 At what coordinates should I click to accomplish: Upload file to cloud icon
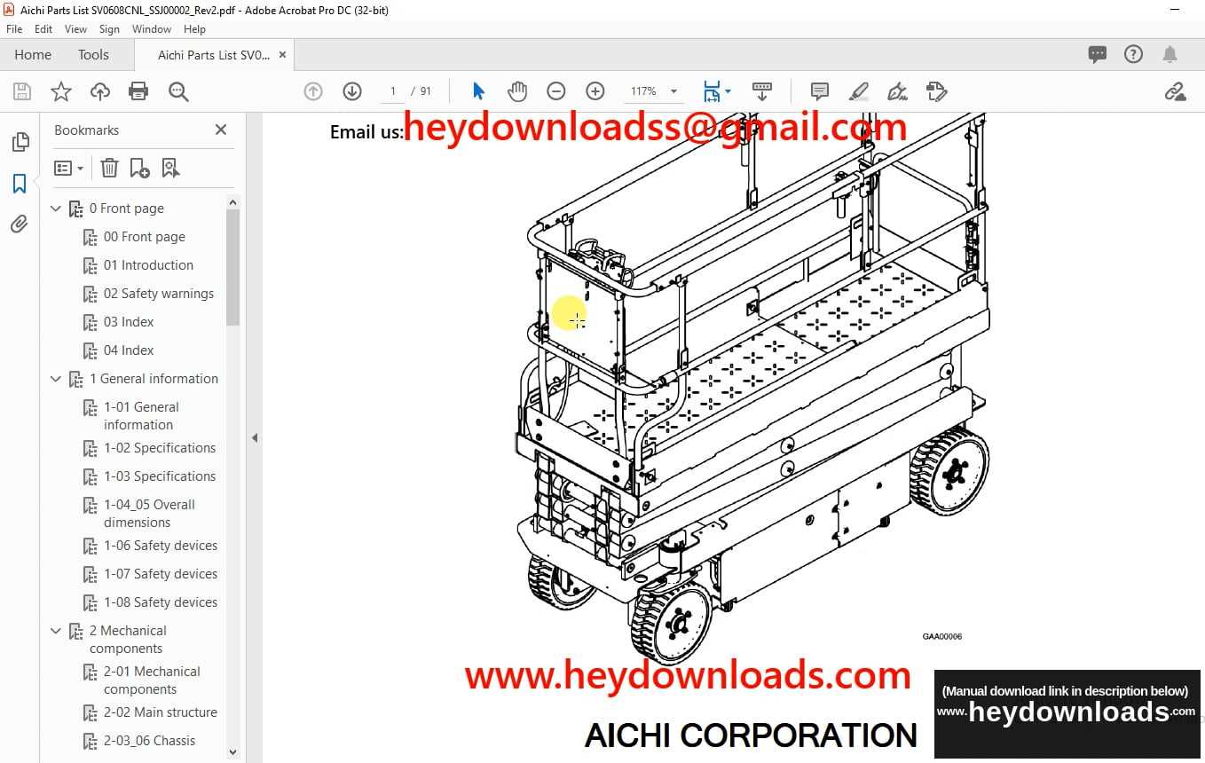100,91
